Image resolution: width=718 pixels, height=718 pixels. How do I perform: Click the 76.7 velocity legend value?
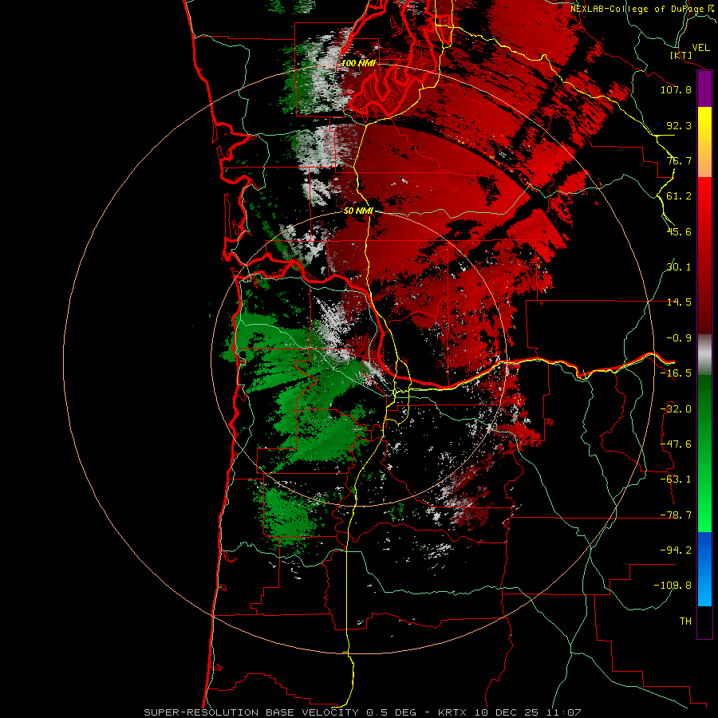tap(679, 160)
